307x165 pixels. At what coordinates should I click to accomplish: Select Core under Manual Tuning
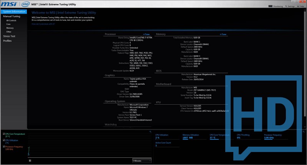point(8,24)
